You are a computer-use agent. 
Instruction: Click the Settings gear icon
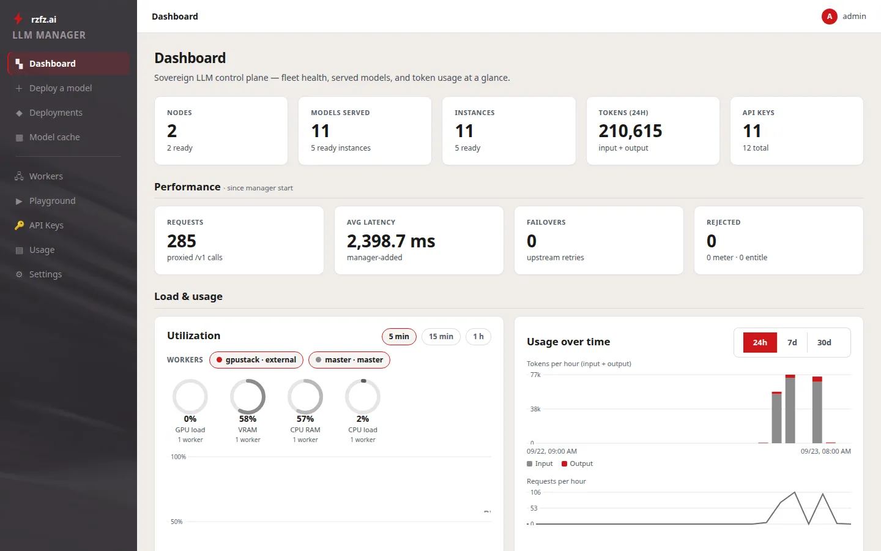click(19, 274)
